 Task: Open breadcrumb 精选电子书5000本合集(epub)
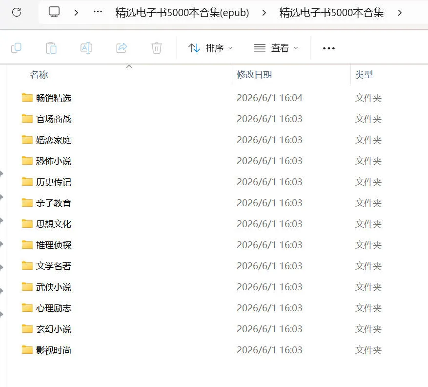[x=182, y=13]
